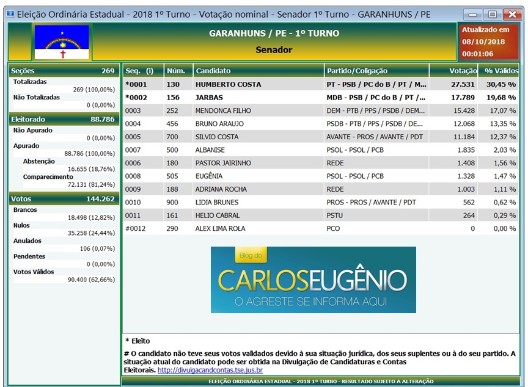Click the GARANHUNS / PE - 1º TURNO heading

coord(274,34)
